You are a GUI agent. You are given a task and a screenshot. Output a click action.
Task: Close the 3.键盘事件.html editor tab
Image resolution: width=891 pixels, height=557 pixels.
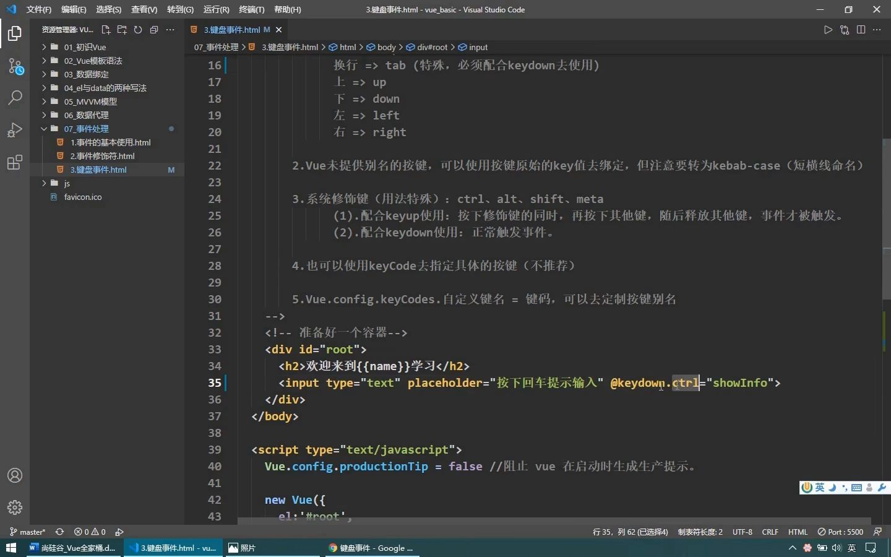[278, 30]
